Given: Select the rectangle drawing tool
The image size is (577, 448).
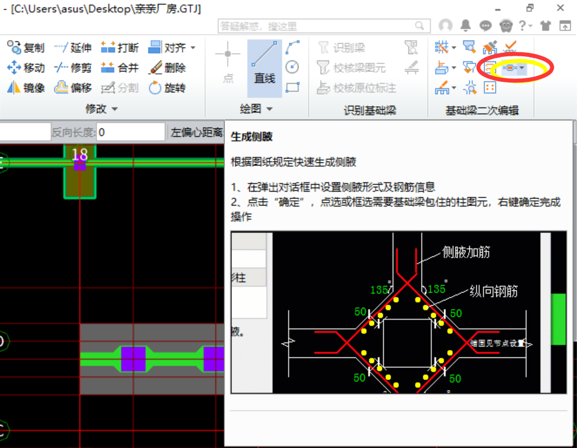Looking at the screenshot, I should (x=292, y=88).
